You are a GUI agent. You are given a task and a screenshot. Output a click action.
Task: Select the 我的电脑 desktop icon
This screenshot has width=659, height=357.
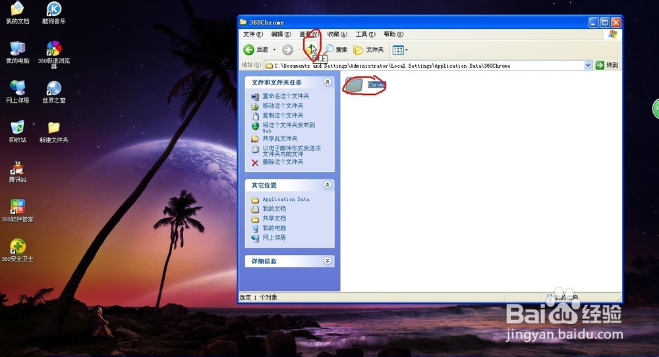click(17, 52)
